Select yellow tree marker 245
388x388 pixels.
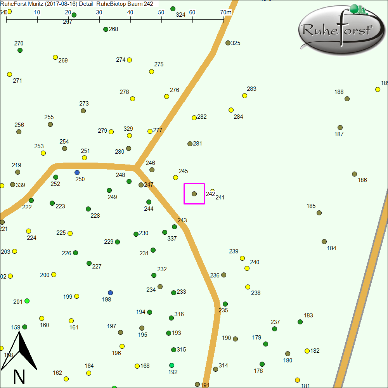pos(175,177)
